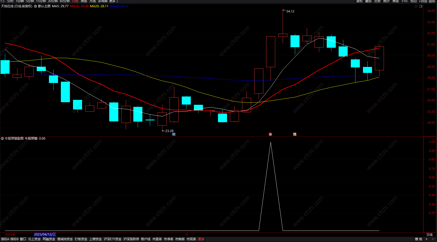This screenshot has width=437, height=242.
Task: Open the 窗口 option
Action: pos(23,239)
